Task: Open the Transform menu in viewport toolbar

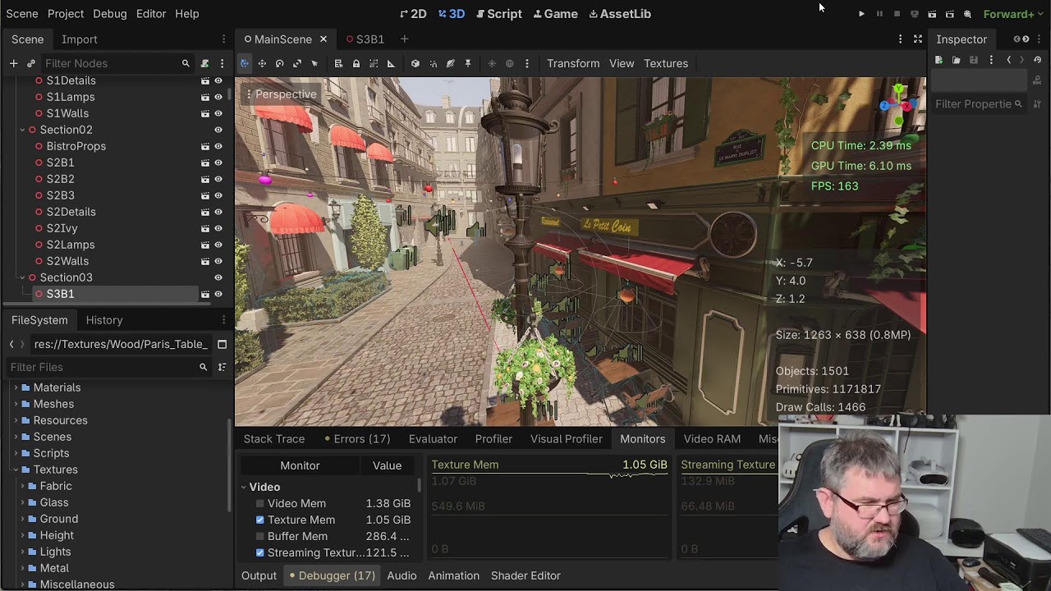Action: (573, 63)
